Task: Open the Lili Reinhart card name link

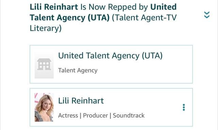Action: pos(81,101)
